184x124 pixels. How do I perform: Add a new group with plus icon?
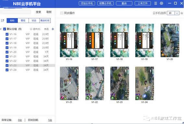click(53, 29)
